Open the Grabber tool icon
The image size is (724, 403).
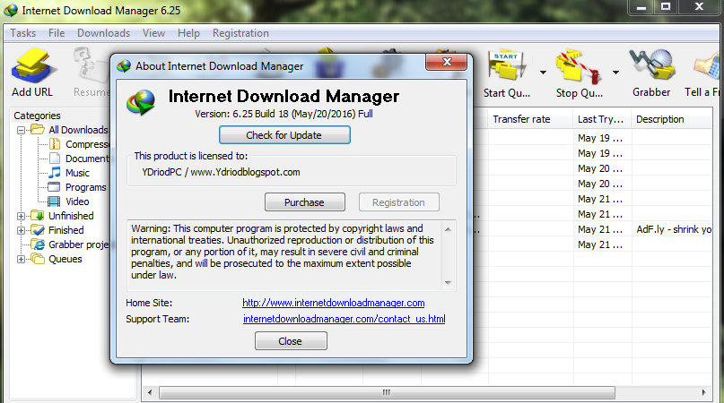(651, 65)
